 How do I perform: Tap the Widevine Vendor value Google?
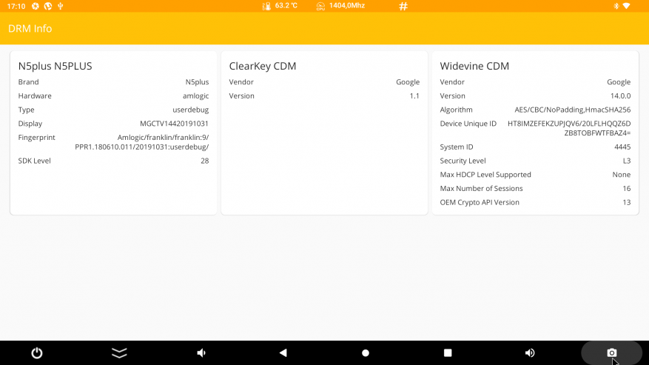(619, 82)
